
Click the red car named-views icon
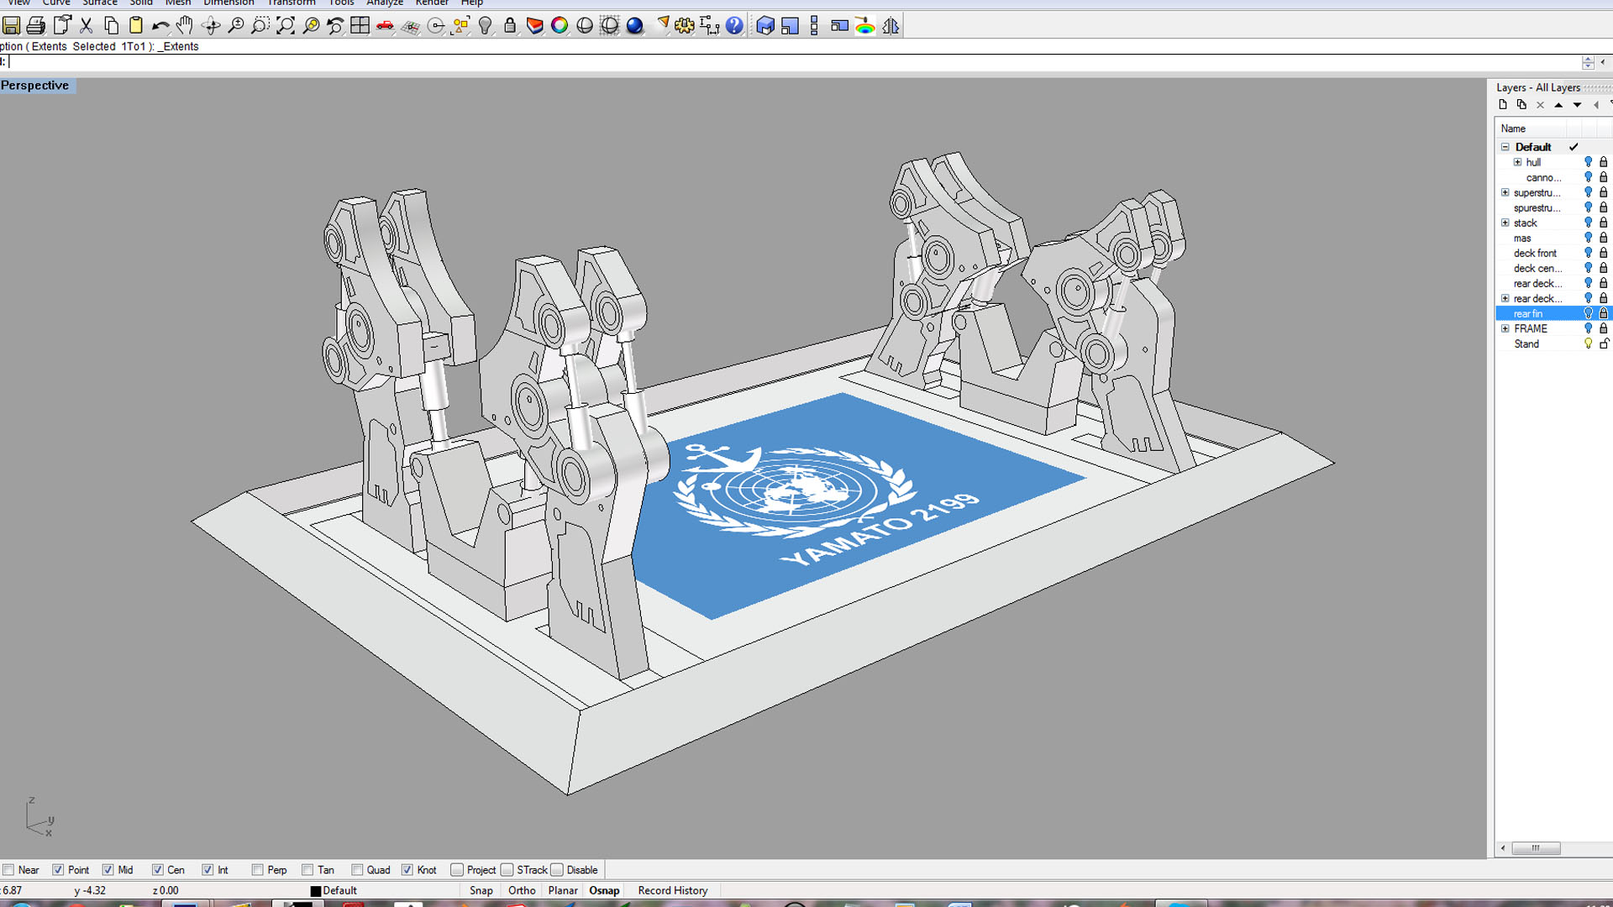386,26
